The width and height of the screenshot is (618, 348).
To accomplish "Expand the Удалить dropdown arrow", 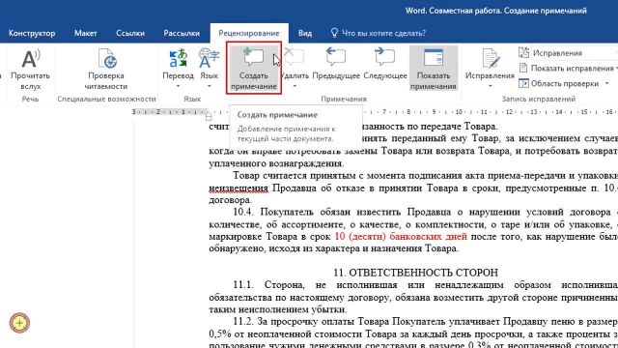I will pos(295,86).
